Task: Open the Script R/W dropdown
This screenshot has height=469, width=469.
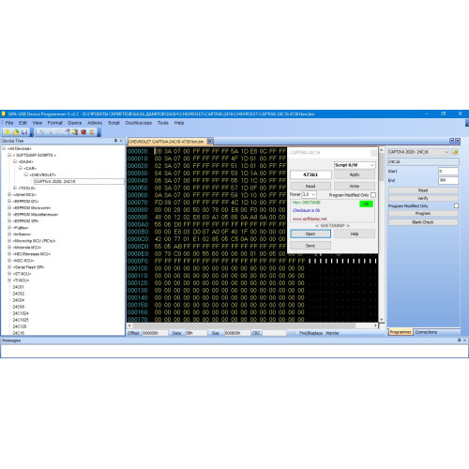Action: pyautogui.click(x=355, y=165)
